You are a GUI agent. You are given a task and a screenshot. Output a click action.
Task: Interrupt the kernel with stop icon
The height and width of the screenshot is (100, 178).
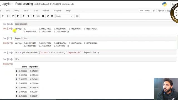43,16
